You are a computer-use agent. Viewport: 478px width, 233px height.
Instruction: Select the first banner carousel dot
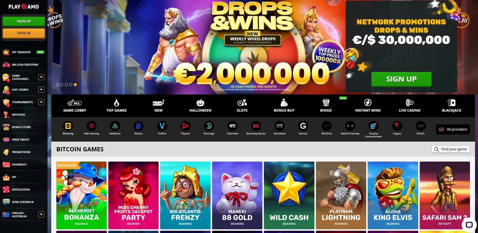(x=57, y=85)
